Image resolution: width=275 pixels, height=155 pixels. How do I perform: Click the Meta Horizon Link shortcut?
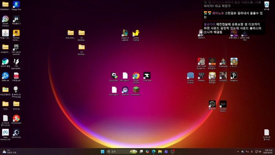5,132
